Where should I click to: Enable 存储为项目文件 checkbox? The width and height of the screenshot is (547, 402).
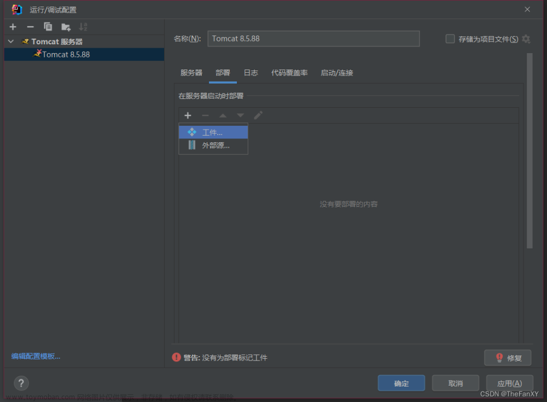tap(450, 39)
